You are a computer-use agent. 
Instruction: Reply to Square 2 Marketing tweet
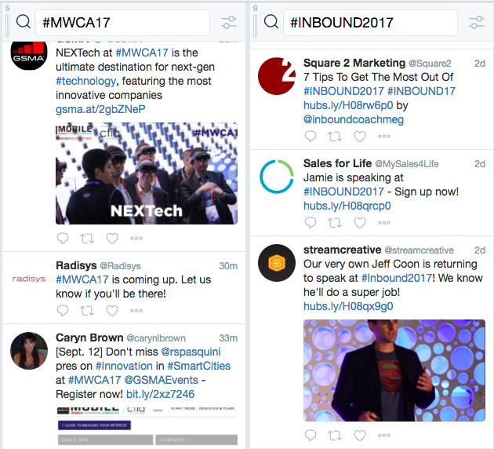tap(311, 137)
